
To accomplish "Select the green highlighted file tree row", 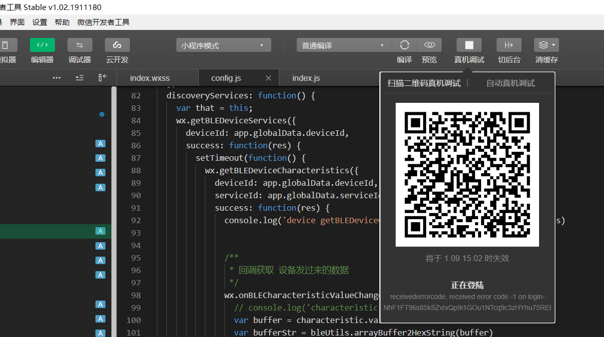I will (x=55, y=231).
